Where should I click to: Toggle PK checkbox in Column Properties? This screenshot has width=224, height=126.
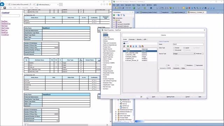pyautogui.click(x=167, y=65)
